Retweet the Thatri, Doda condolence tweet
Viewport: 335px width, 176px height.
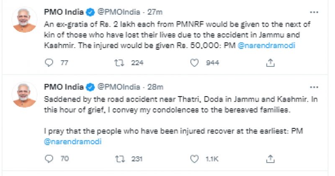coord(119,159)
